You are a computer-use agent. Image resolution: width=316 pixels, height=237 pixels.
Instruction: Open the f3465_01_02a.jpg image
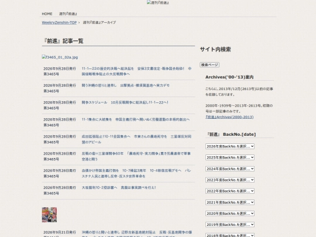coord(60,57)
